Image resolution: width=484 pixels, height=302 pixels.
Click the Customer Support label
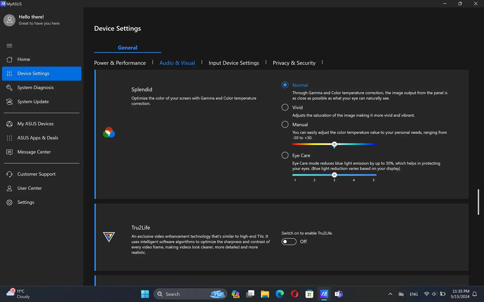click(x=36, y=174)
